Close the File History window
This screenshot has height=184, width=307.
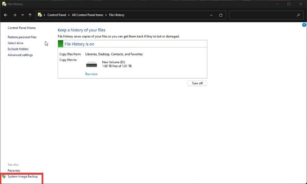pyautogui.click(x=301, y=4)
